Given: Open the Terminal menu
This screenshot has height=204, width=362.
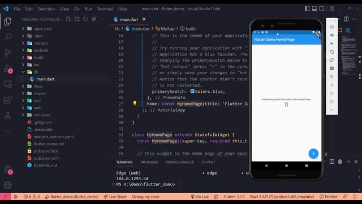Looking at the screenshot, I should pyautogui.click(x=105, y=9).
